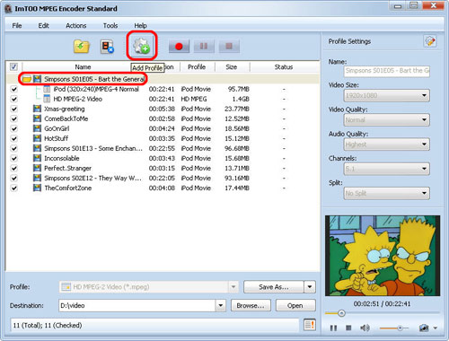Screen dimensions: 449x341
Task: Open the Tools menu
Action: tap(110, 25)
